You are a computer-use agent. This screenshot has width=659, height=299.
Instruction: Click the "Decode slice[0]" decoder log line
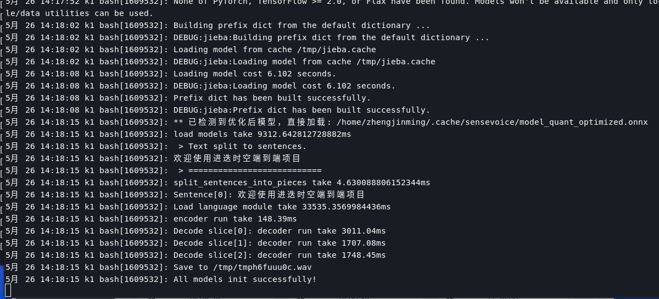click(280, 231)
